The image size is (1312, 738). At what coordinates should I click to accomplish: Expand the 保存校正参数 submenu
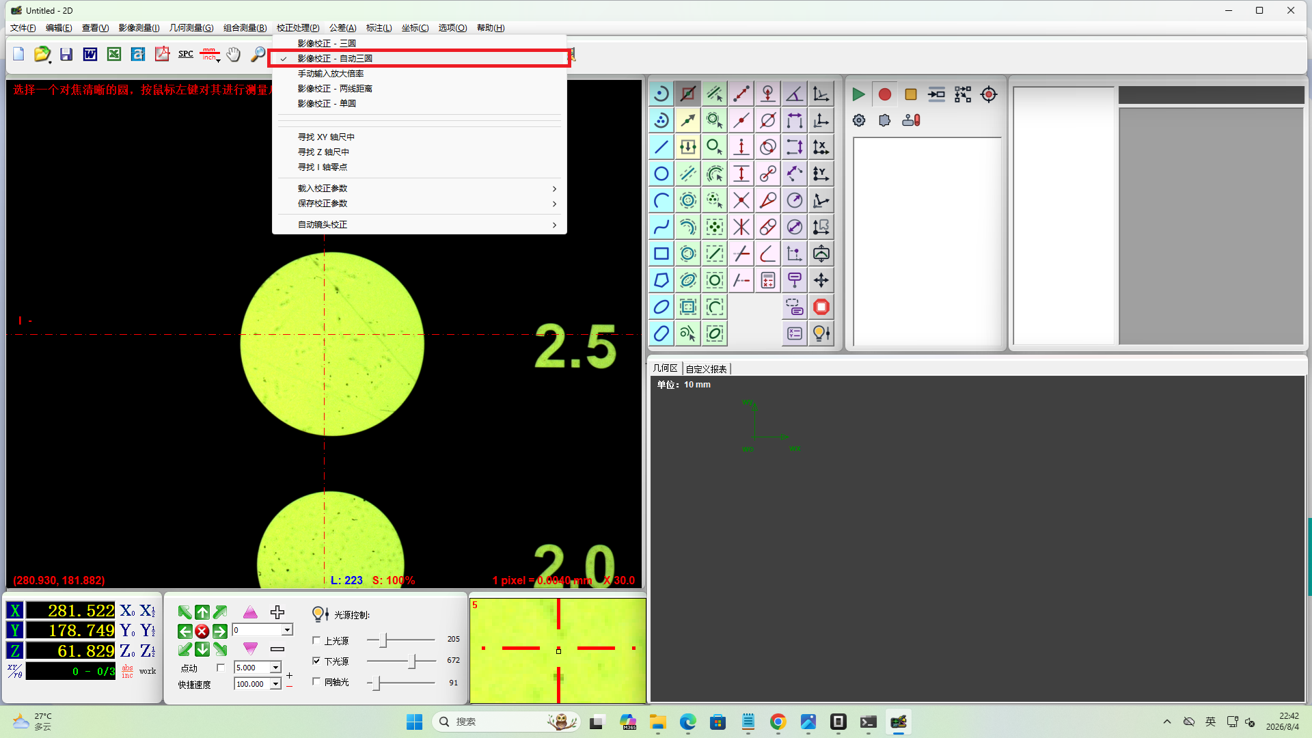(420, 204)
